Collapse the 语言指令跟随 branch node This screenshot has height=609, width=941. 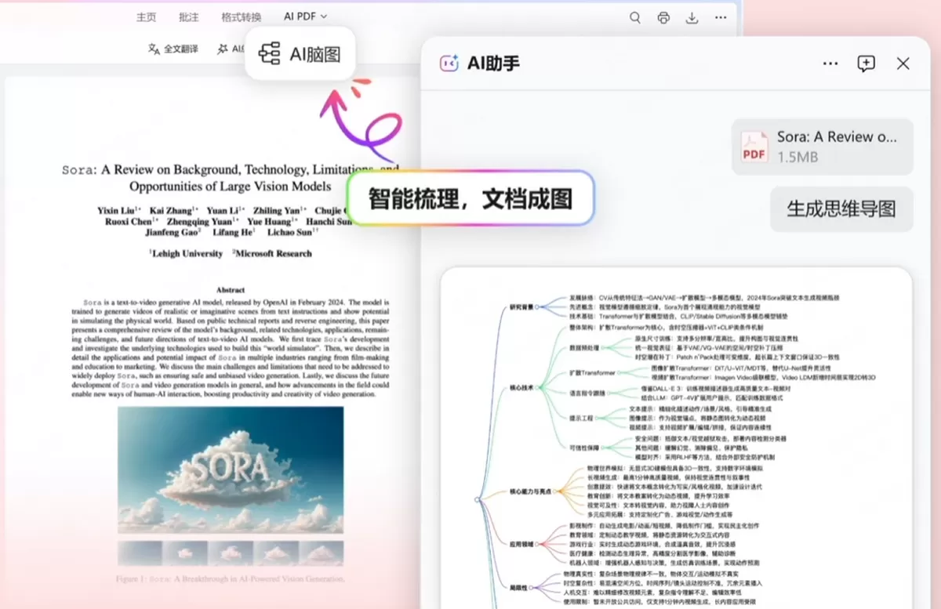point(609,393)
